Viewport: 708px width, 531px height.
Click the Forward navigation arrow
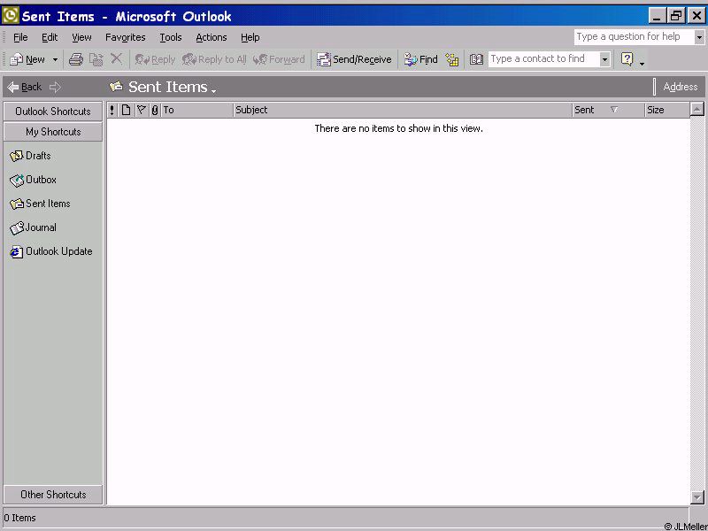[55, 87]
